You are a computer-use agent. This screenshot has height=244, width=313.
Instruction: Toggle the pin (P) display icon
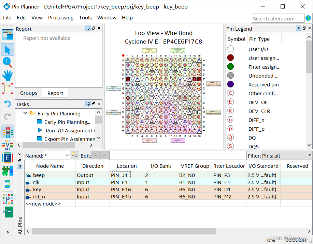point(8,199)
